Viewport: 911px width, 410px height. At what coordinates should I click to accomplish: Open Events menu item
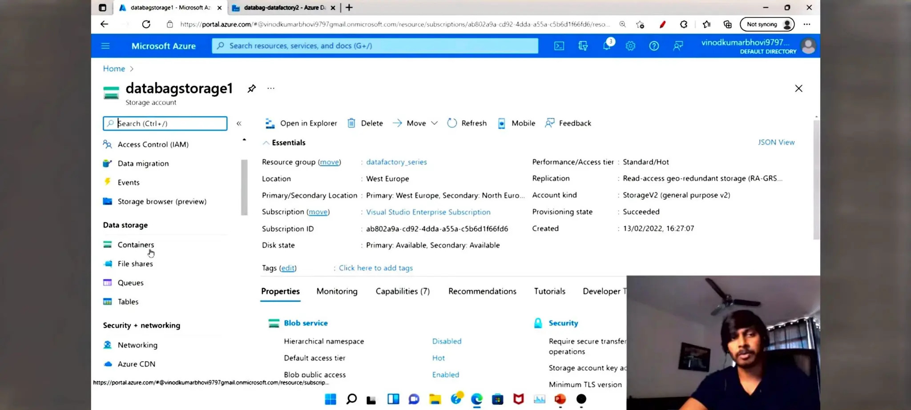coord(129,182)
